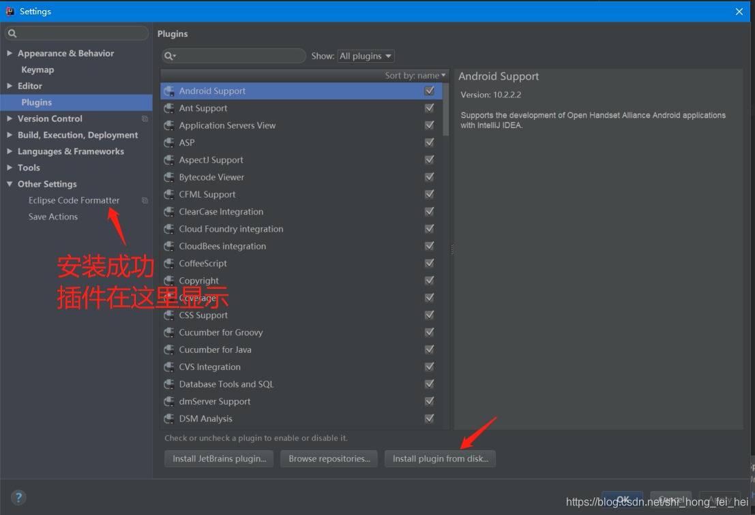Click the Cloud Foundry integration plugin icon
The image size is (755, 515).
coord(169,229)
